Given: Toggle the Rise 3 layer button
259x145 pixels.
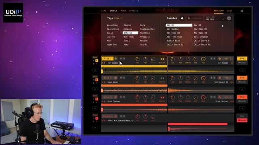Looking at the screenshot, I should pos(108,97).
